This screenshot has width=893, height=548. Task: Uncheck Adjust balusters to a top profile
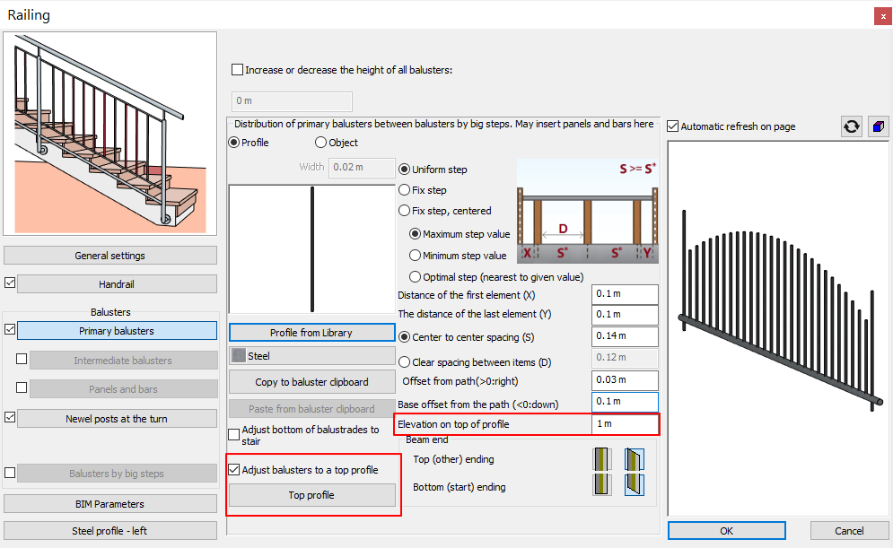pos(235,470)
